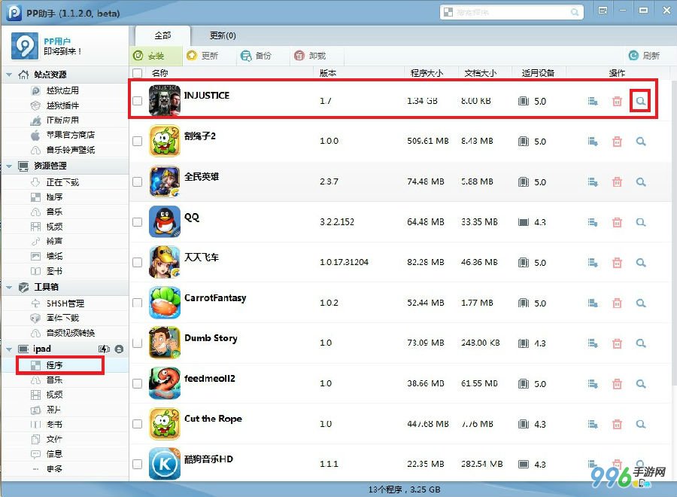Click magnifier icon in feedmeoII2 row
This screenshot has width=677, height=497.
(x=641, y=384)
